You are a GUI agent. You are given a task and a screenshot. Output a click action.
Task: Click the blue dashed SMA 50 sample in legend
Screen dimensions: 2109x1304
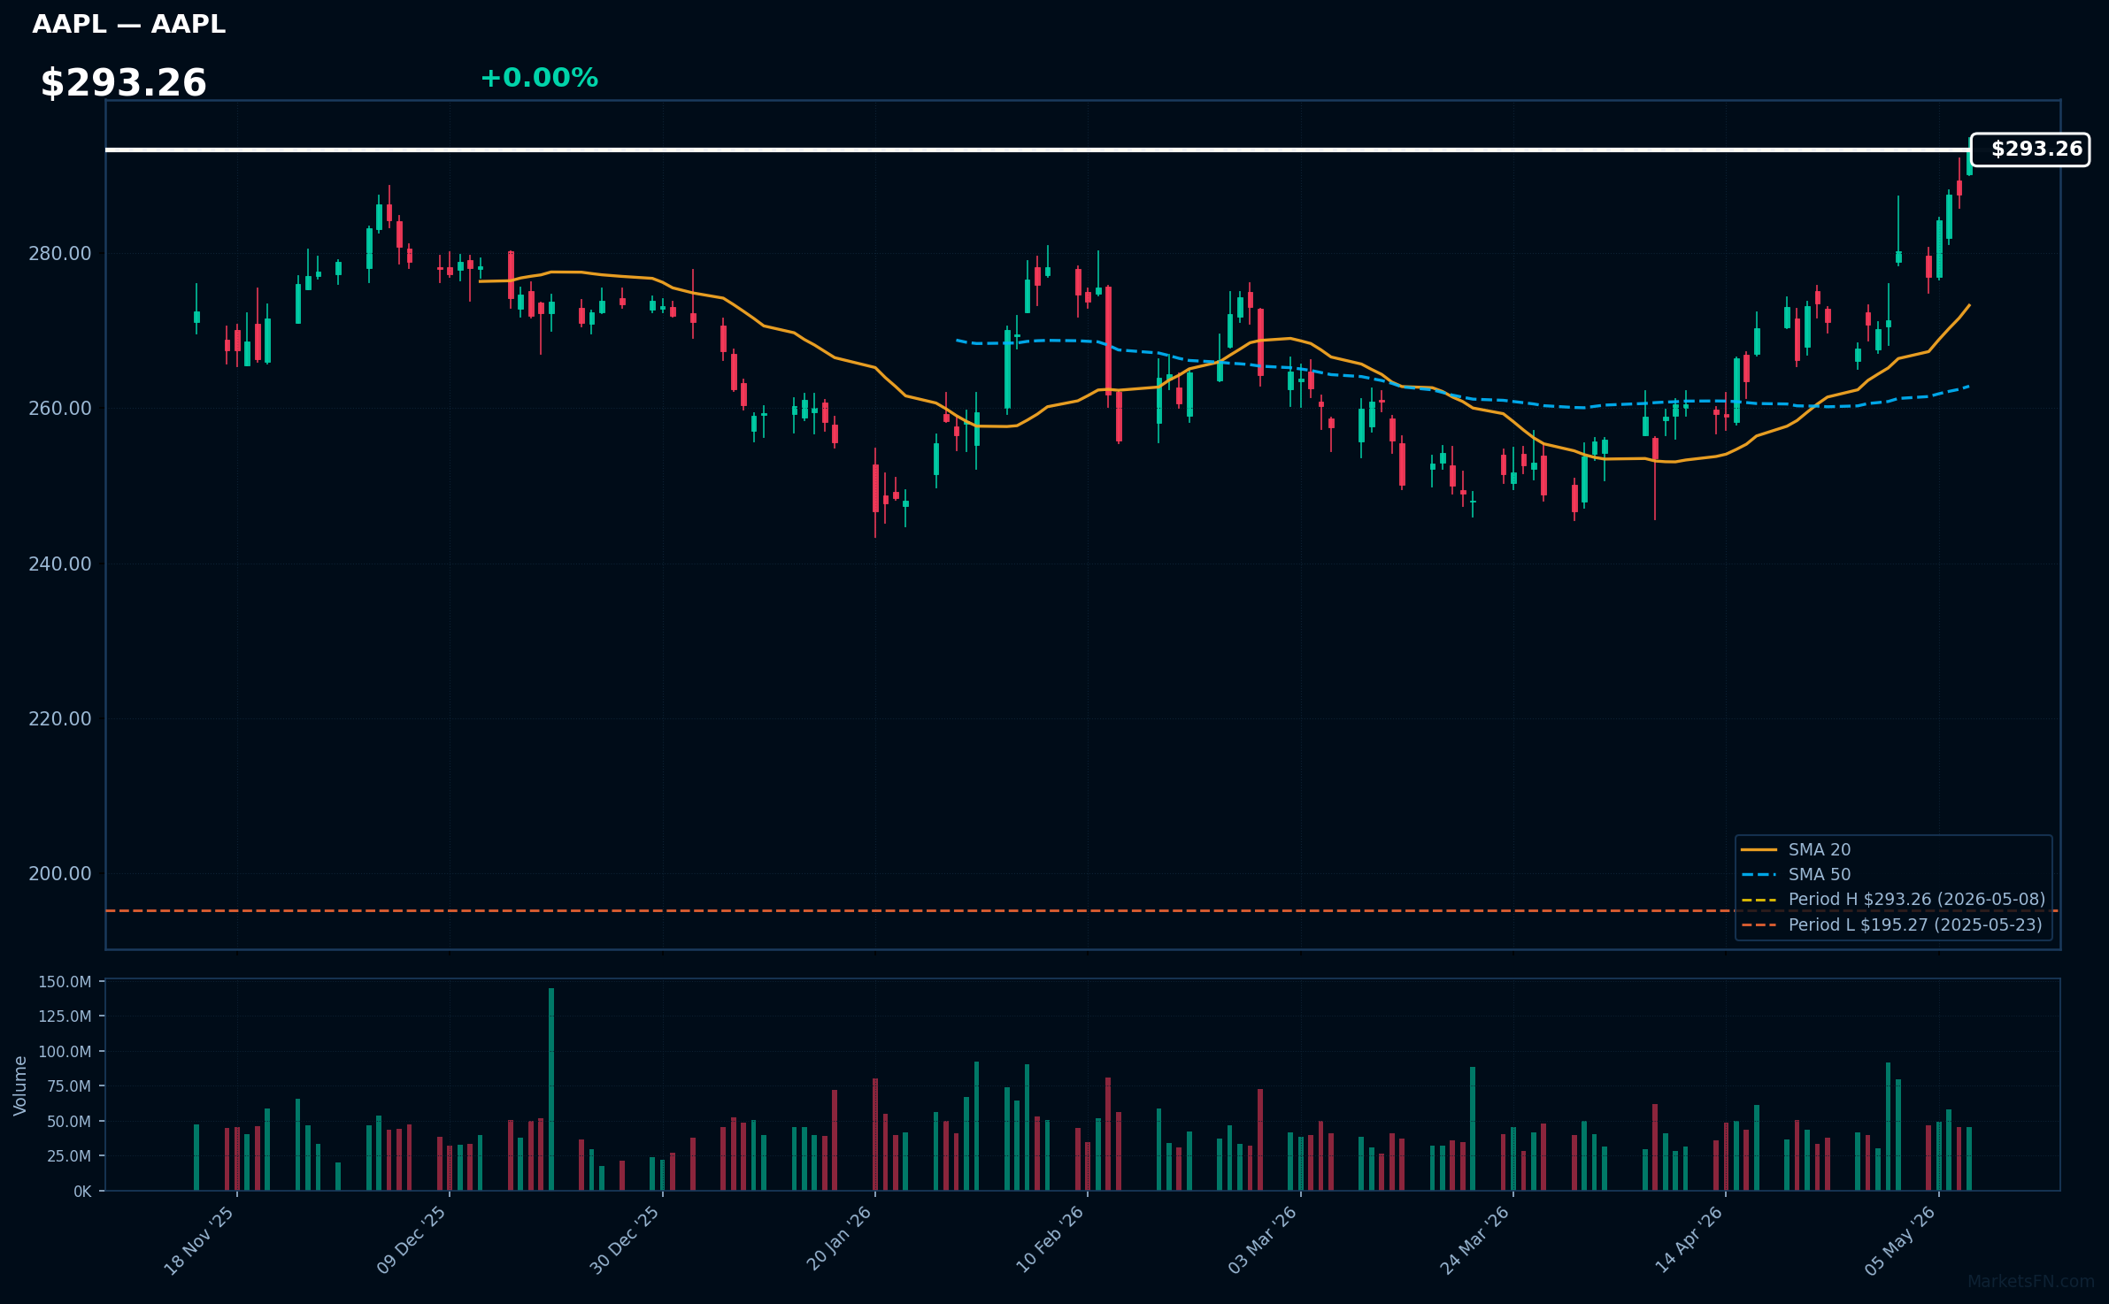(x=1759, y=875)
